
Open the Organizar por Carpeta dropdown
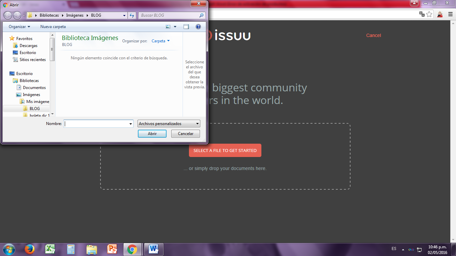[161, 41]
